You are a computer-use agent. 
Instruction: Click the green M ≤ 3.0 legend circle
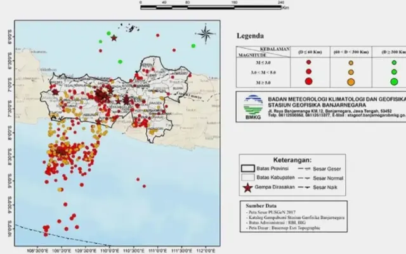tap(394, 62)
